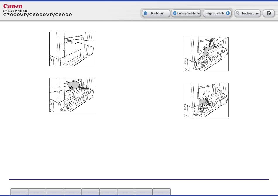Open help with the question mark icon
Image resolution: width=278 pixels, height=196 pixels.
[269, 13]
